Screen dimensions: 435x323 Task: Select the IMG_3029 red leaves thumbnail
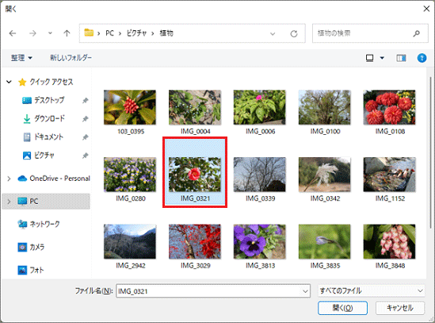195,242
